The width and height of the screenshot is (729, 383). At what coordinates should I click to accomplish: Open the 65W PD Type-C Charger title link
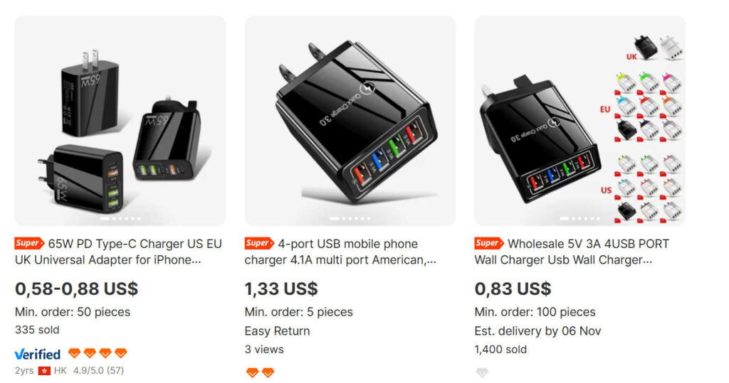click(119, 252)
